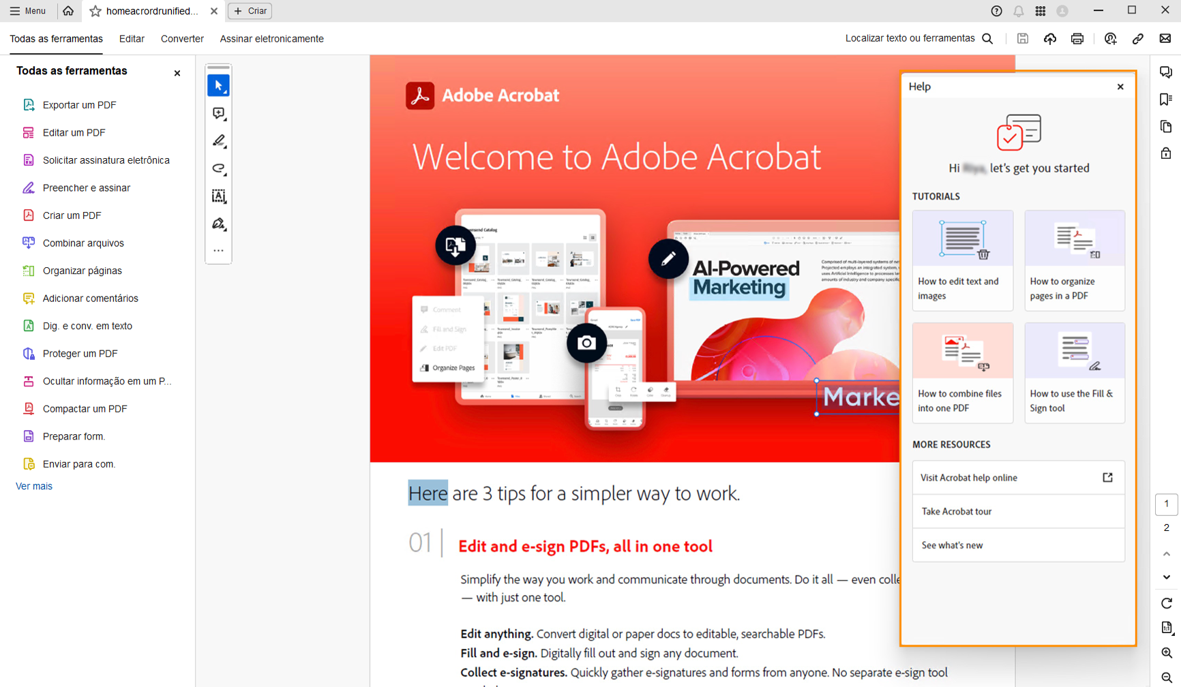Zoom in on the document
The height and width of the screenshot is (687, 1181).
click(1166, 653)
